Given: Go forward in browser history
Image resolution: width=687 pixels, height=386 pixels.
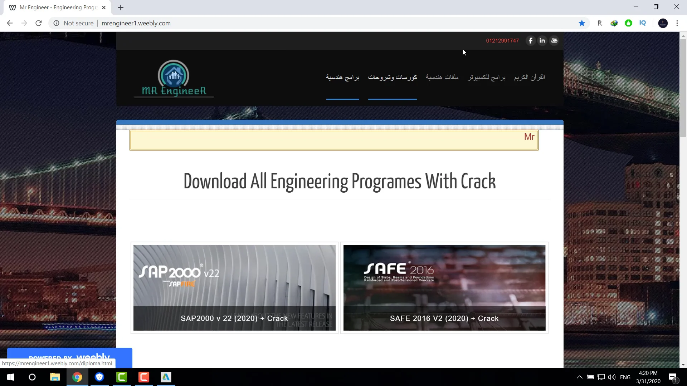Looking at the screenshot, I should click(x=24, y=23).
